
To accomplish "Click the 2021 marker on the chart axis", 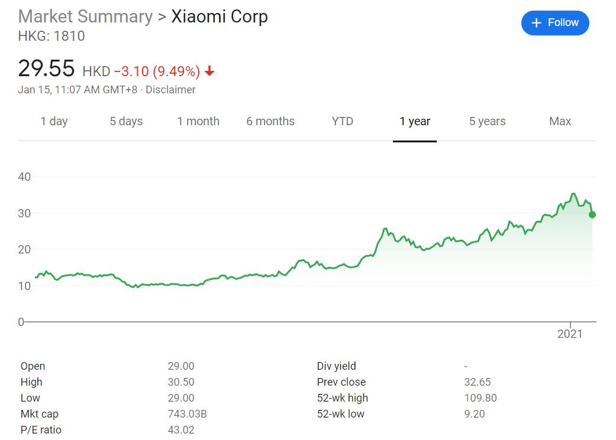I will coord(570,334).
